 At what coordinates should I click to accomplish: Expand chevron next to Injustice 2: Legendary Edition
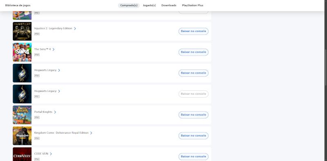75,29
